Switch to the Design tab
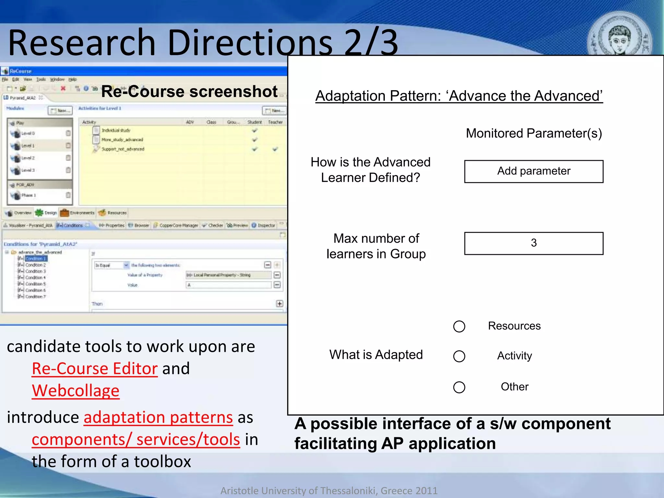 [x=46, y=213]
